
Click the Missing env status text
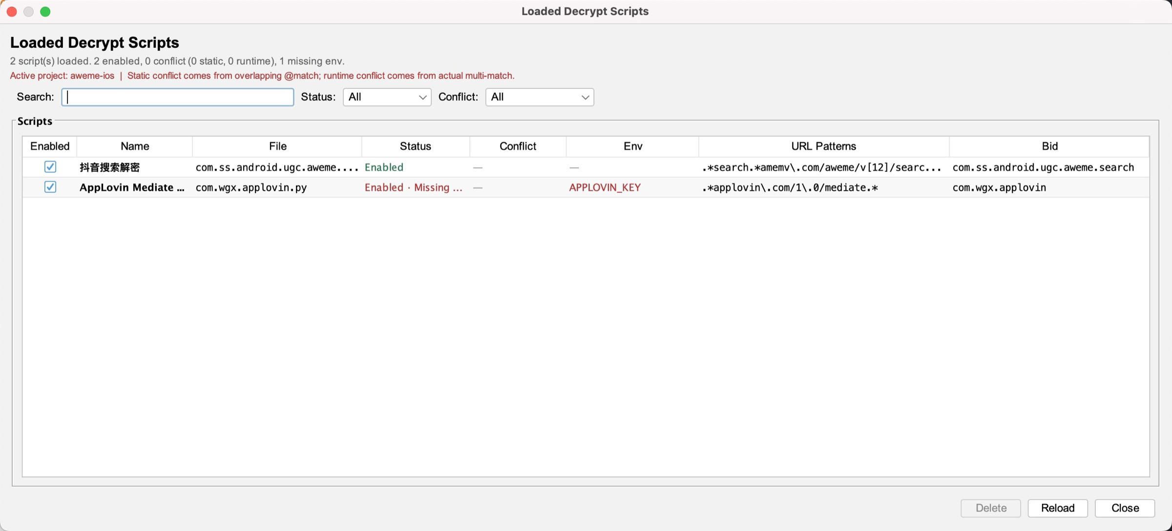click(x=439, y=187)
